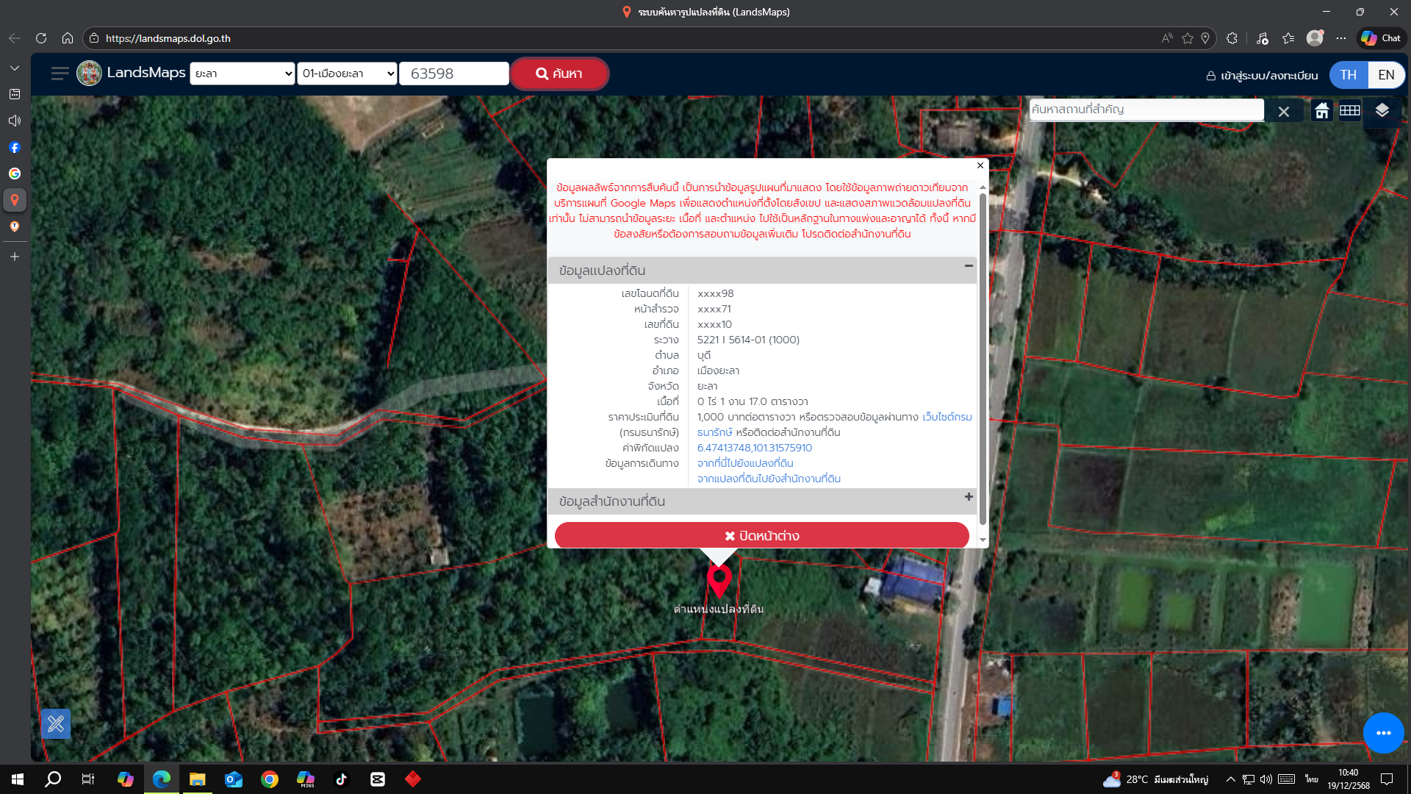Open the province dropdown showing ยะลา
Viewport: 1411px width, 794px height.
[243, 74]
